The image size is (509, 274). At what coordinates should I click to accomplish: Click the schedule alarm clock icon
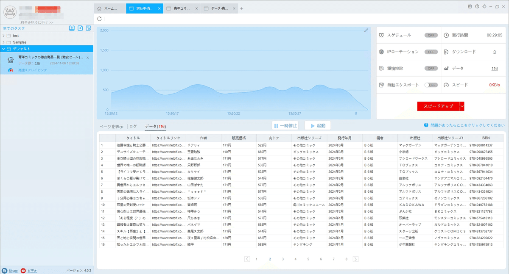382,35
